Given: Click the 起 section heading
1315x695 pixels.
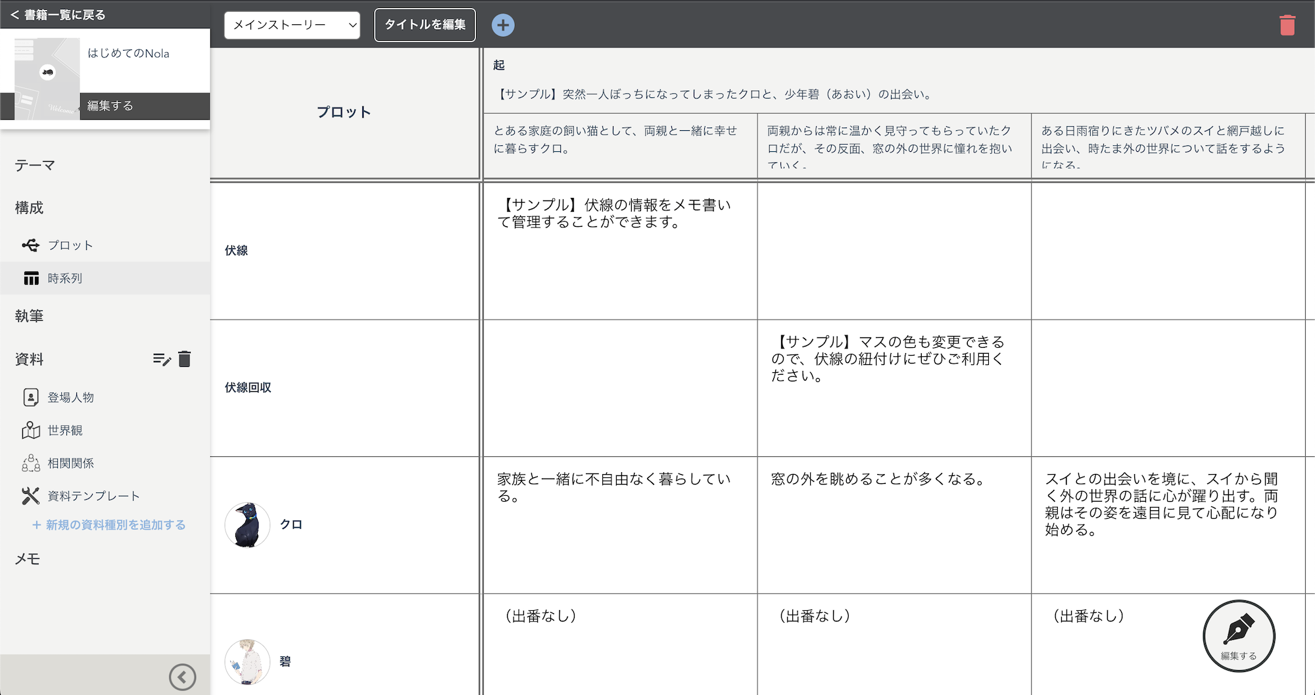Looking at the screenshot, I should click(x=499, y=65).
